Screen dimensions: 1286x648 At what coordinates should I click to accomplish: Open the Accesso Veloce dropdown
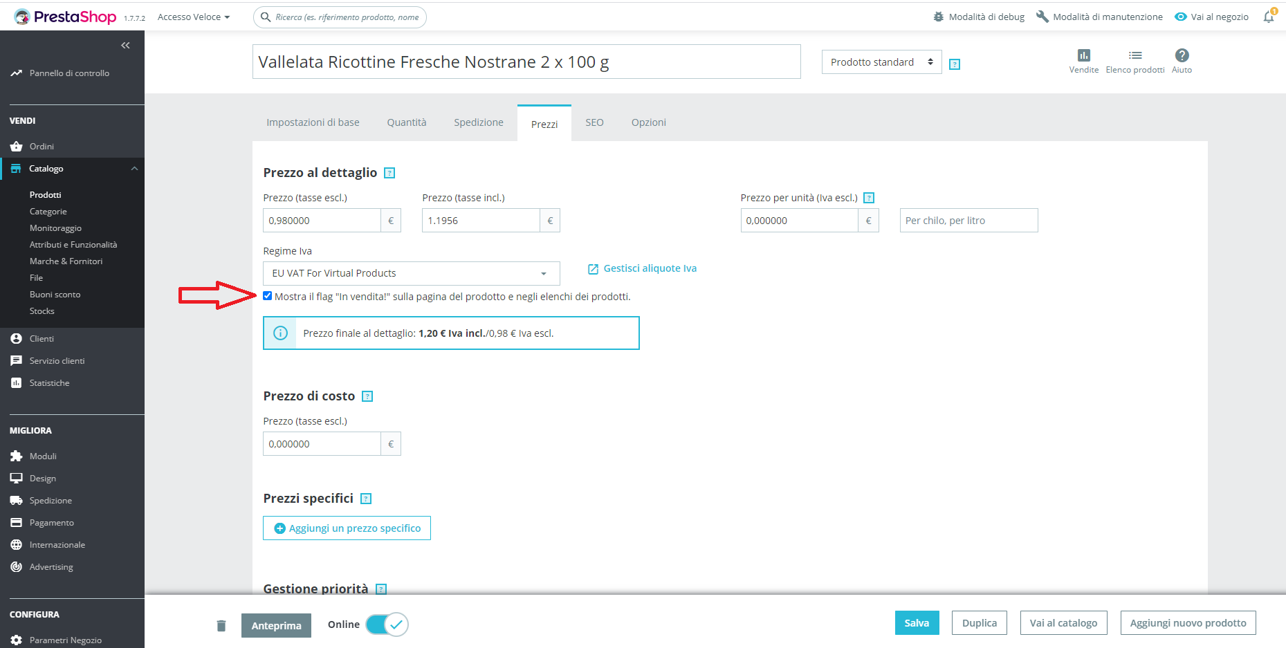(x=194, y=17)
